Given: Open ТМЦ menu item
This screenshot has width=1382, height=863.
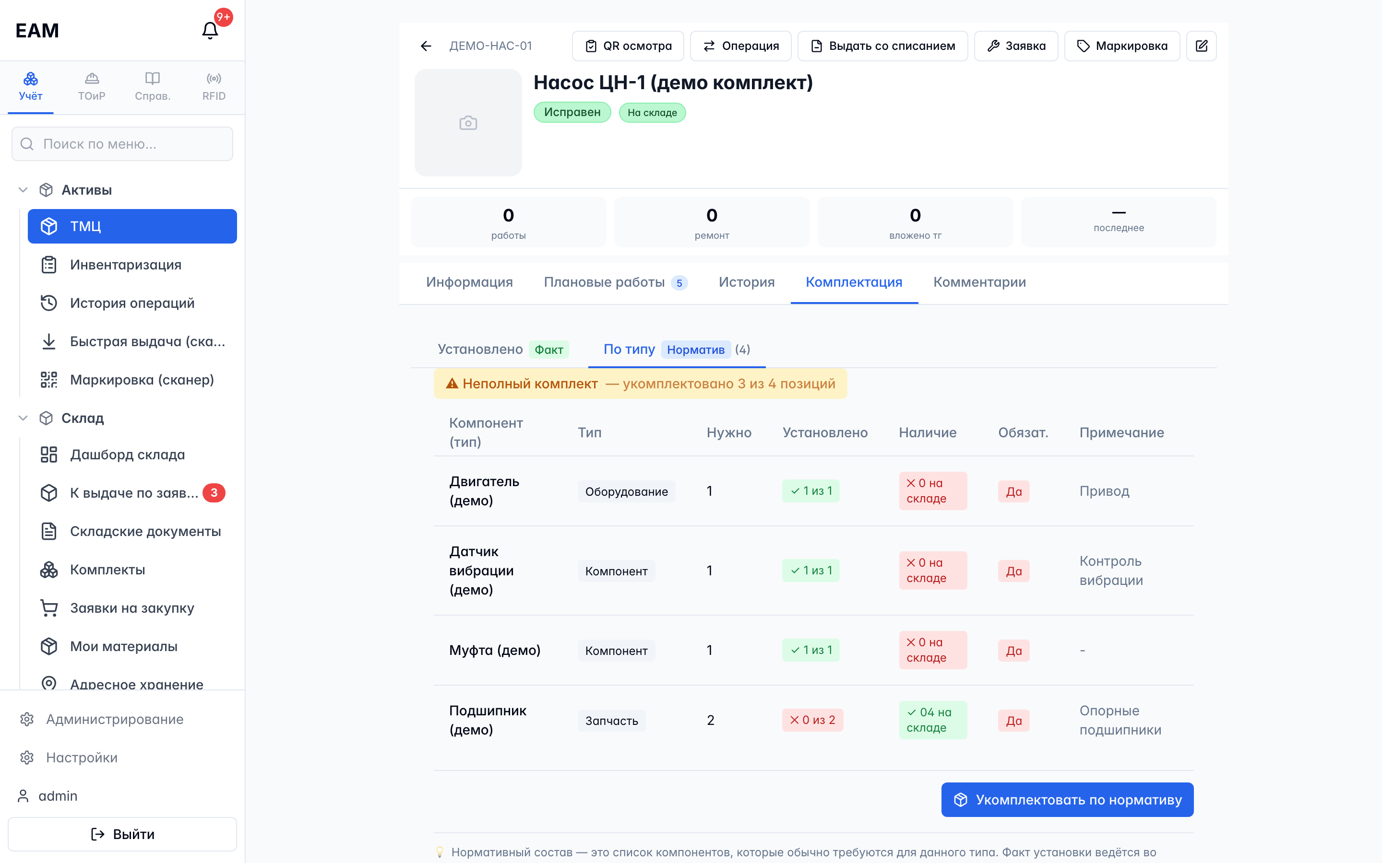Looking at the screenshot, I should click(132, 227).
